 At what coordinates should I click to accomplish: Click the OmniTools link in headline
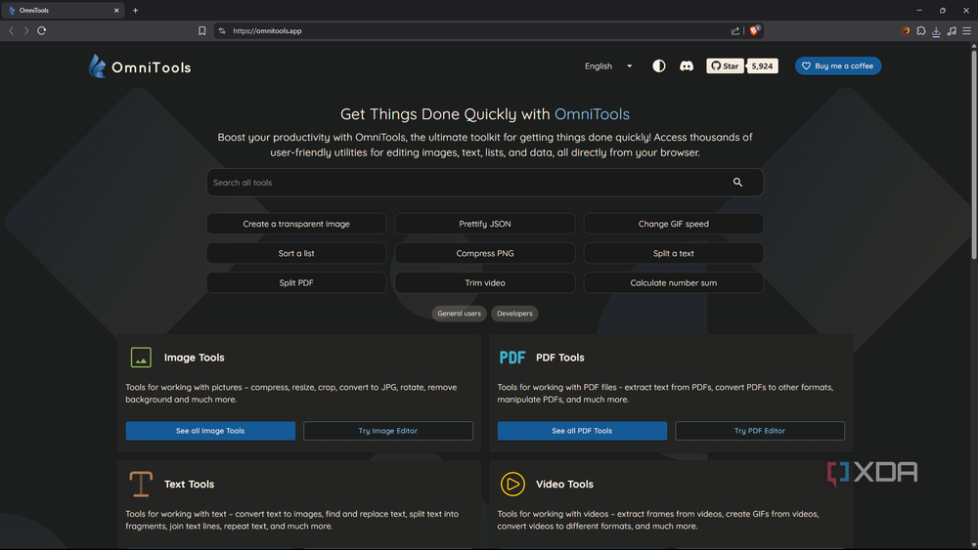click(592, 114)
